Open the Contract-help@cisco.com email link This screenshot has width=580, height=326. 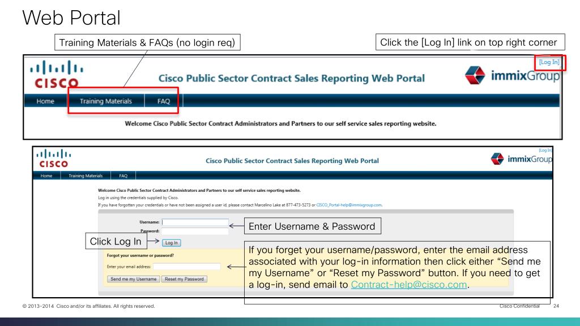click(x=409, y=285)
